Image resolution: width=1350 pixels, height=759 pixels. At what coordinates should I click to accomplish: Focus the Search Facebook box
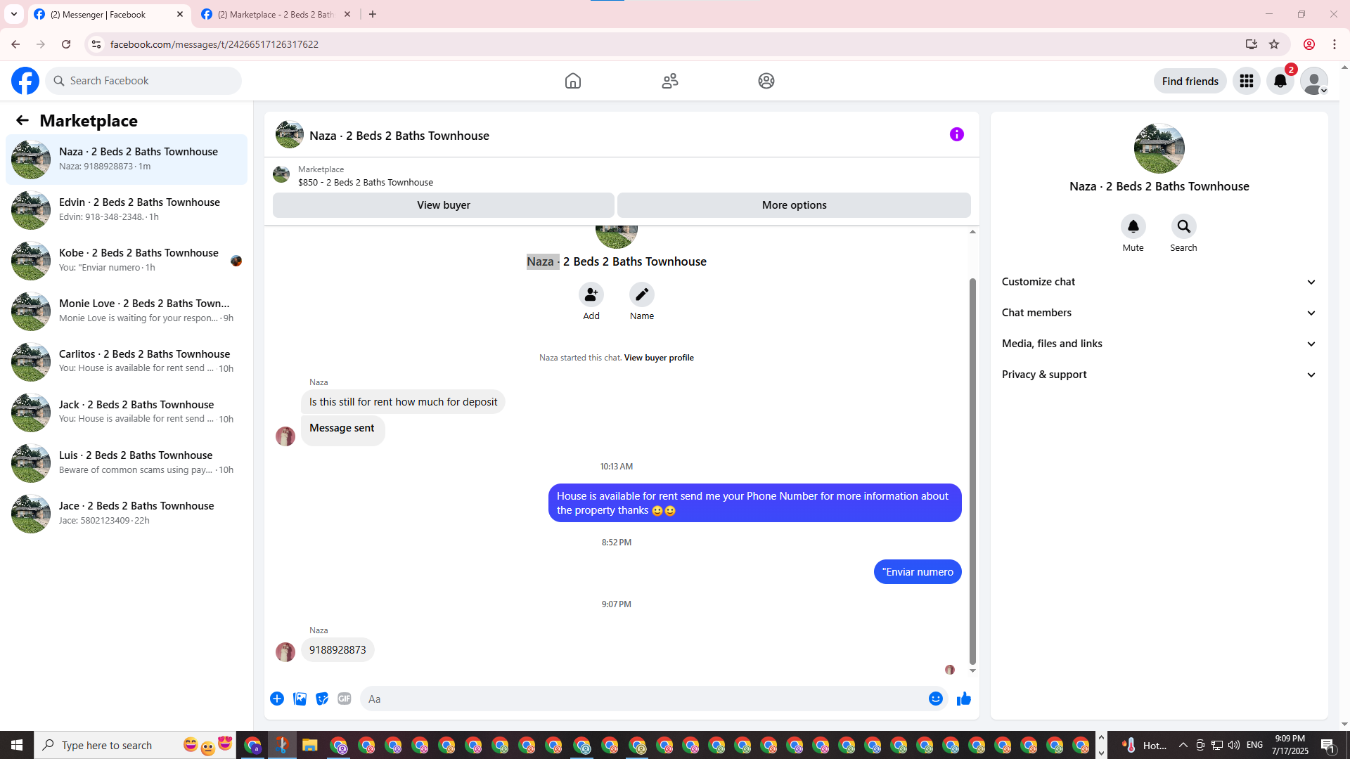click(143, 81)
